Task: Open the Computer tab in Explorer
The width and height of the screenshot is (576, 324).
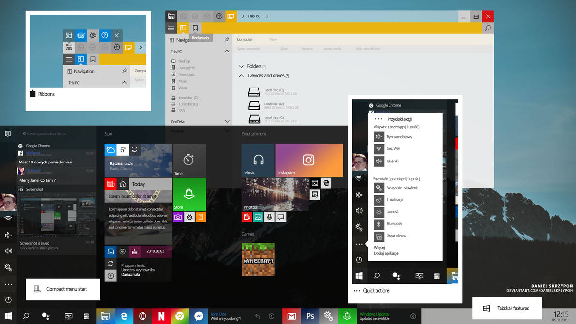Action: click(245, 39)
